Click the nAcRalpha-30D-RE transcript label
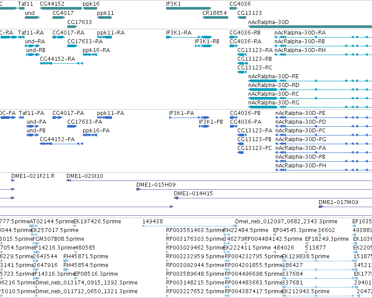The height and width of the screenshot is (298, 372). [x=274, y=76]
